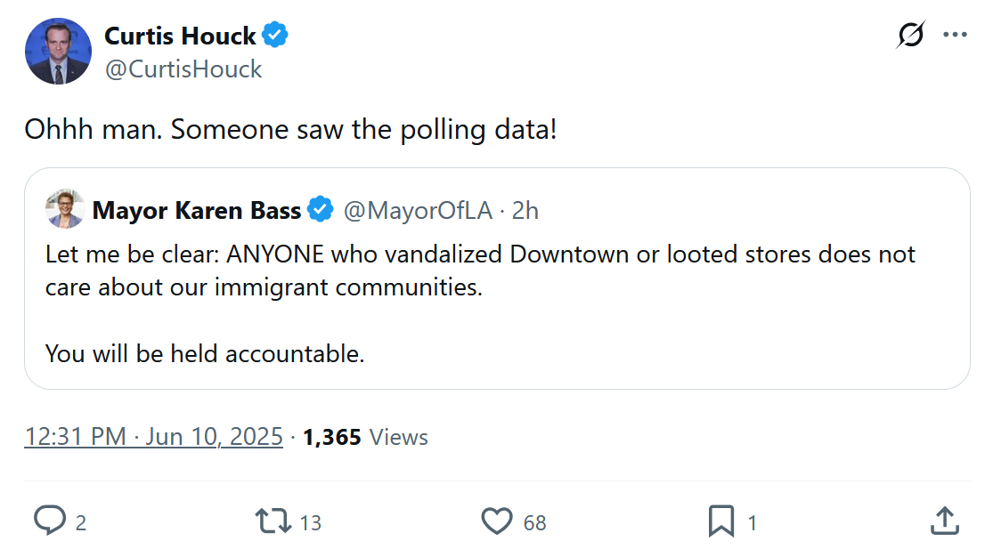Click the Mayor Karen Bass name
Image resolution: width=993 pixels, height=557 pixels.
(x=196, y=210)
